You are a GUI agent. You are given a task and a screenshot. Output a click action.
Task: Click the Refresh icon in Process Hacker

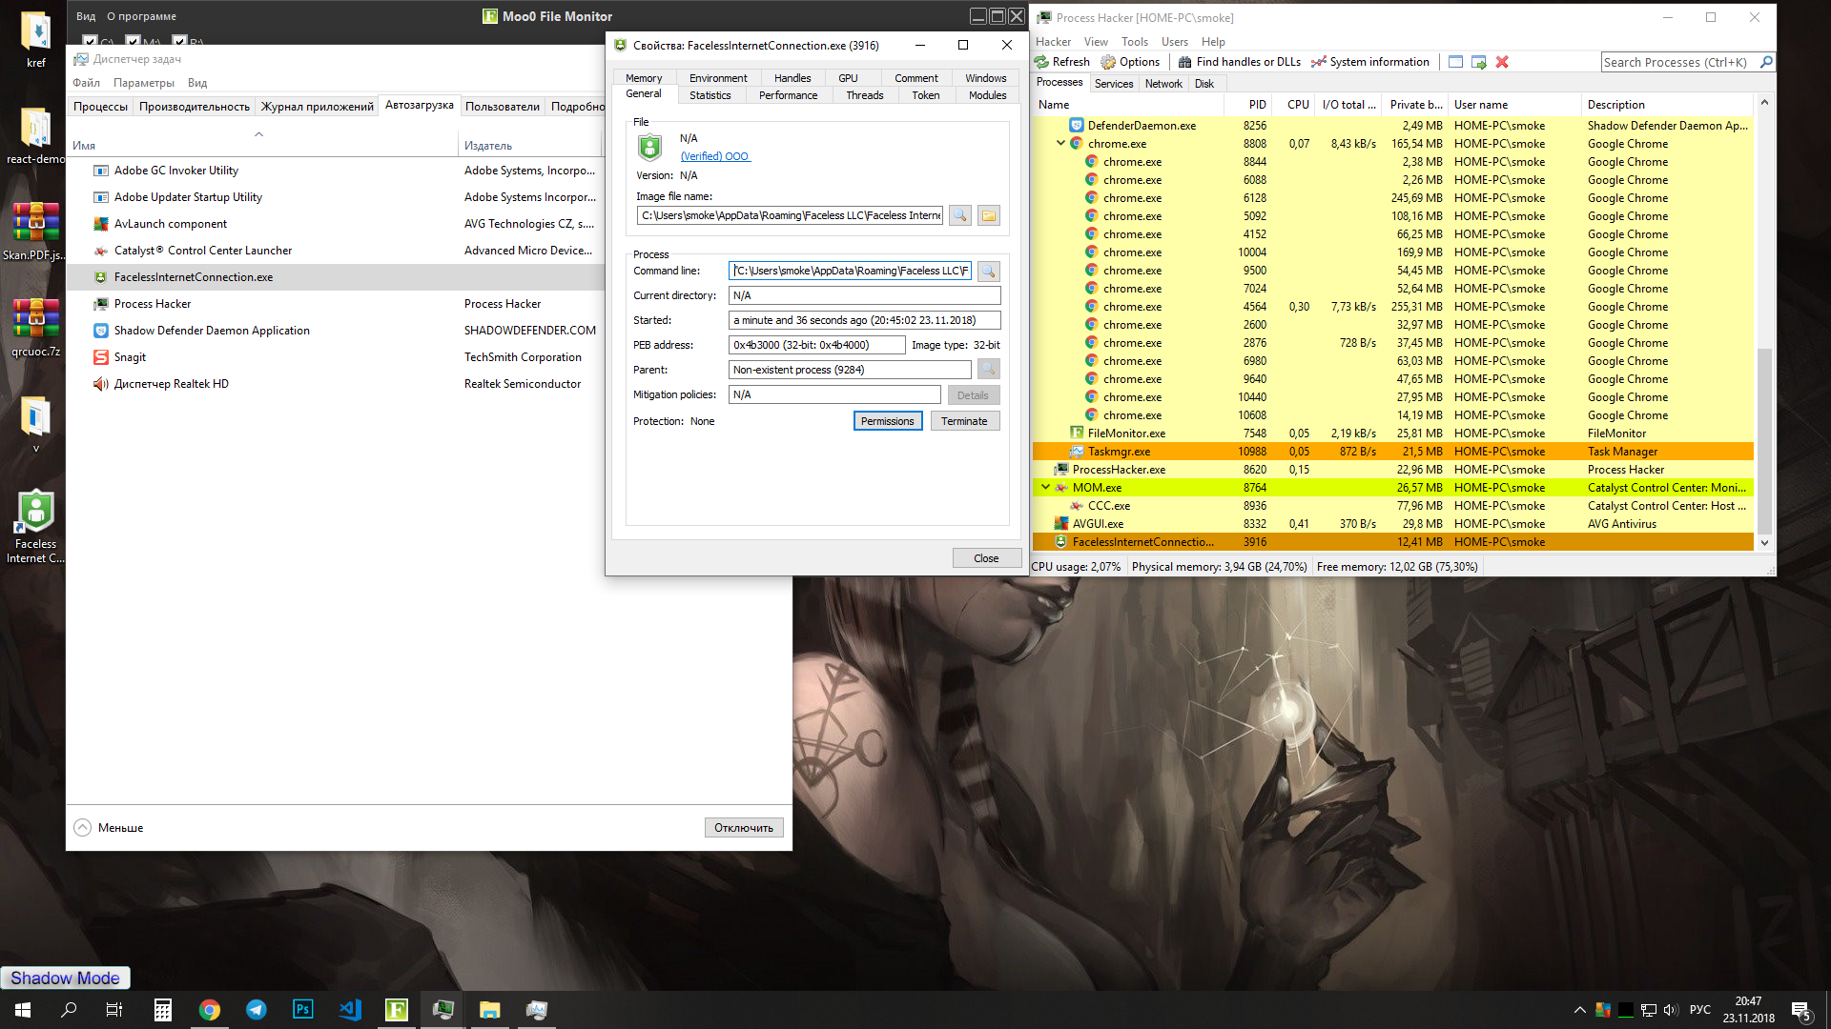click(x=1042, y=62)
